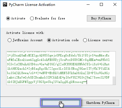This screenshot has height=108, width=122.
Task: Click the Buy PyCharm button
Action: click(x=101, y=18)
